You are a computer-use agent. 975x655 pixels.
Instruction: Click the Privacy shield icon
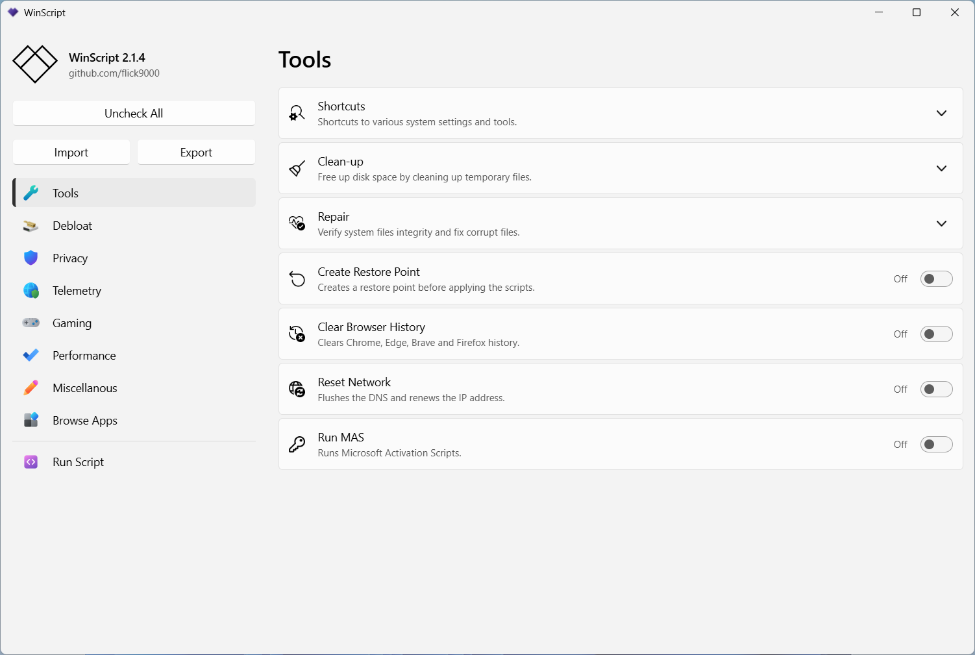(31, 258)
